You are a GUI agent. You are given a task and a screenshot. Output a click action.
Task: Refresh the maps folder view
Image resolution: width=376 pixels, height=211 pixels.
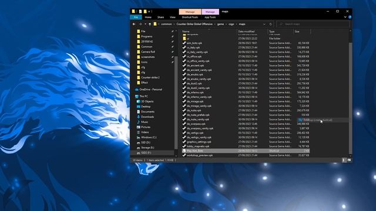[271, 24]
